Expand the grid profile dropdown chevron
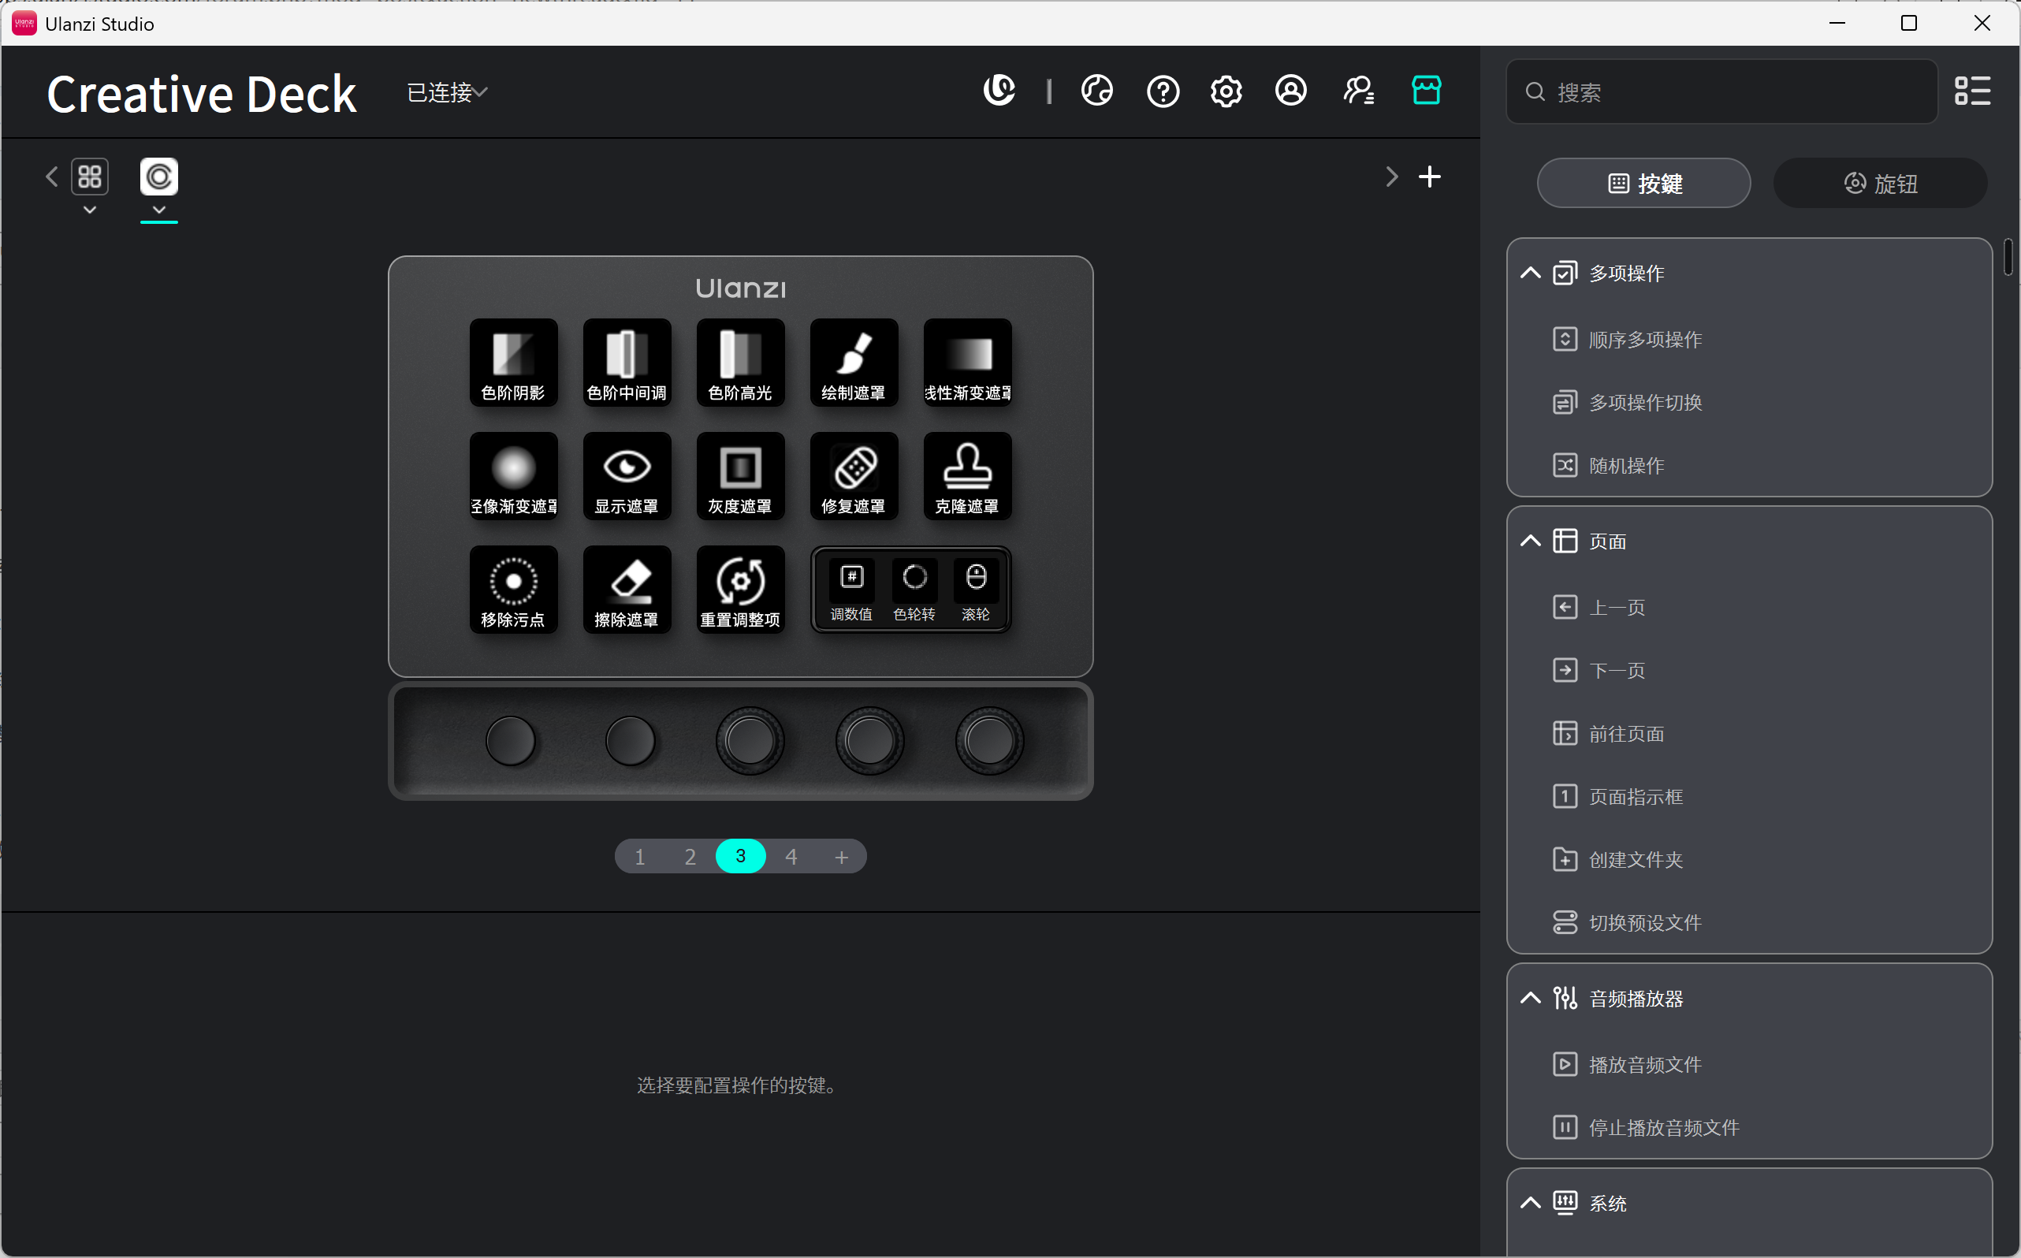The height and width of the screenshot is (1258, 2021). point(90,210)
